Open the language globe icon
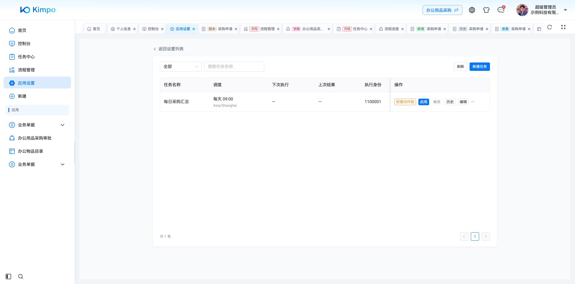 pos(472,10)
